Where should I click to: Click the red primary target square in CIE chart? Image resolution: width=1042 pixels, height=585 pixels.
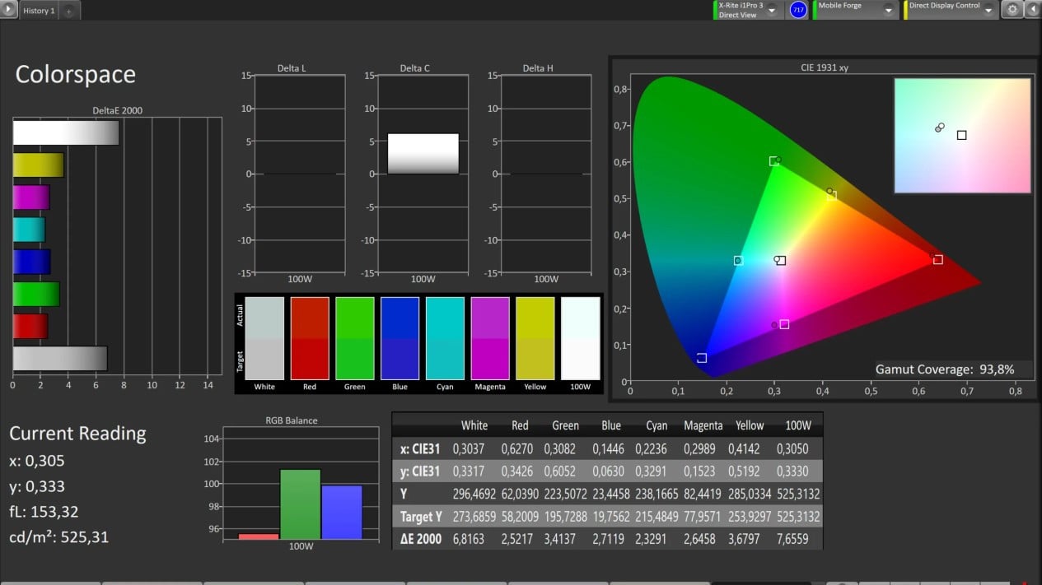[x=937, y=260]
